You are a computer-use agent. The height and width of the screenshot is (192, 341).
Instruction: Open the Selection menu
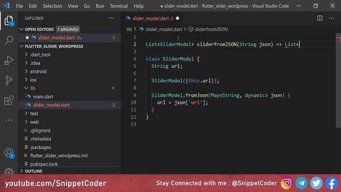click(x=52, y=6)
